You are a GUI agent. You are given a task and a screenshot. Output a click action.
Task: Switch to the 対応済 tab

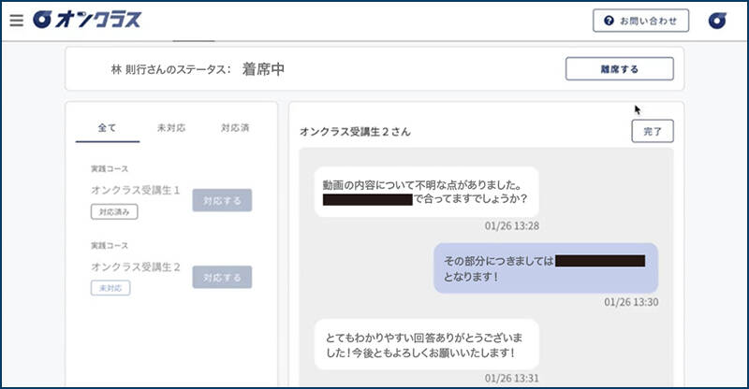pos(234,128)
